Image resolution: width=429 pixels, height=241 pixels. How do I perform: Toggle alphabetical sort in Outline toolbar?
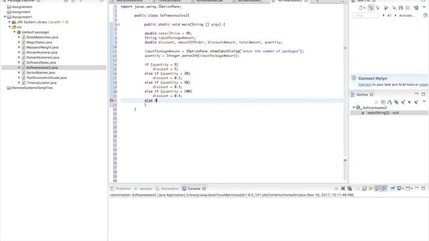[x=389, y=102]
